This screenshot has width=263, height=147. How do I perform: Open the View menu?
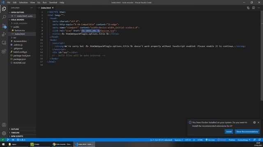(32, 2)
